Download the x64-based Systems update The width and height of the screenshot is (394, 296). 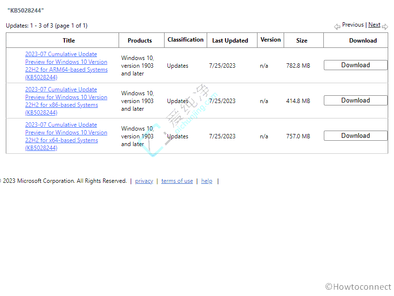(355, 136)
